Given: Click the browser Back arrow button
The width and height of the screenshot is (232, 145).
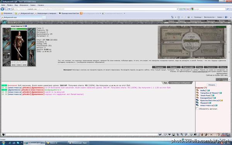Looking at the screenshot, I should click(2, 9).
